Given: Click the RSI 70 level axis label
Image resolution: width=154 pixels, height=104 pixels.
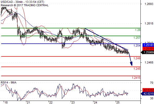Looking at the screenshot, I should (x=152, y=83).
